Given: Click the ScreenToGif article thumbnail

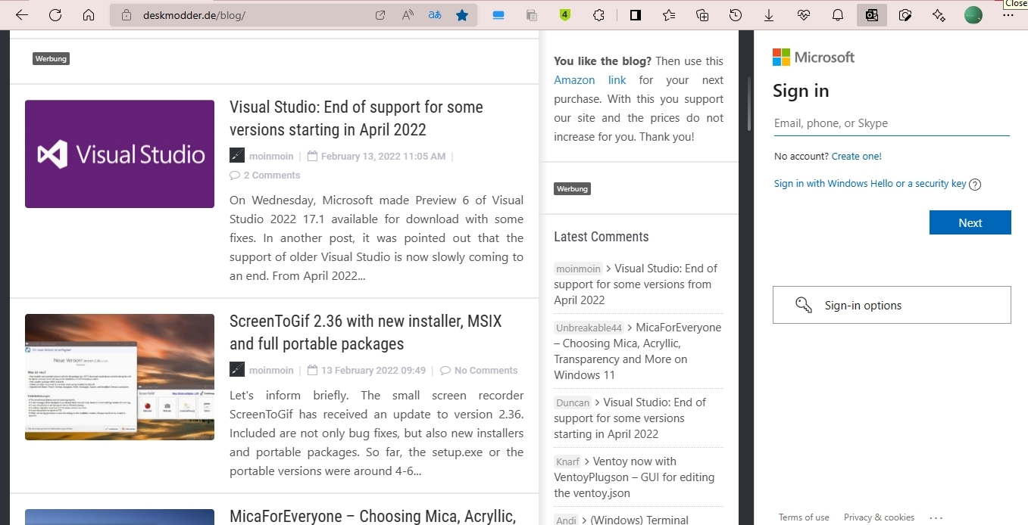Looking at the screenshot, I should (120, 377).
